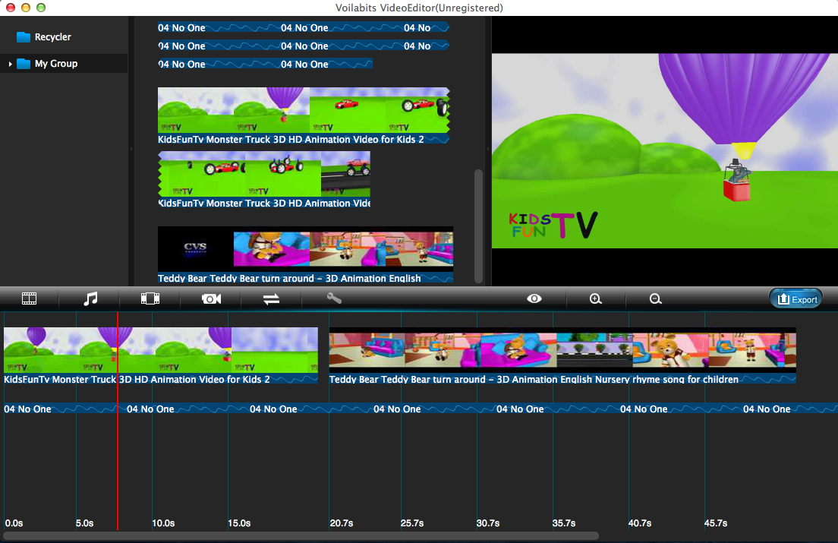Toggle the eye preview icon
Image resolution: width=838 pixels, height=543 pixels.
click(x=534, y=298)
